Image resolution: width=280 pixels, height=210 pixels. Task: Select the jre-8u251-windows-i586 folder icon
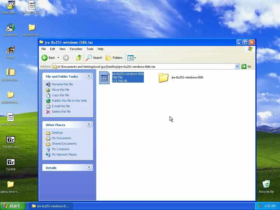click(164, 77)
